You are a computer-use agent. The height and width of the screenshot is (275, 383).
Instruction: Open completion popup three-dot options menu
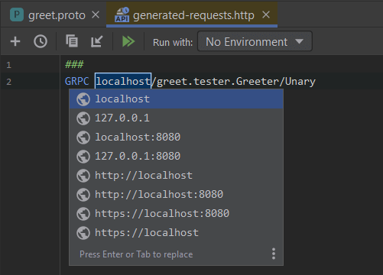[274, 254]
